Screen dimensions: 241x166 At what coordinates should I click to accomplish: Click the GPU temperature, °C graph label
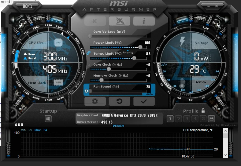click(x=198, y=130)
